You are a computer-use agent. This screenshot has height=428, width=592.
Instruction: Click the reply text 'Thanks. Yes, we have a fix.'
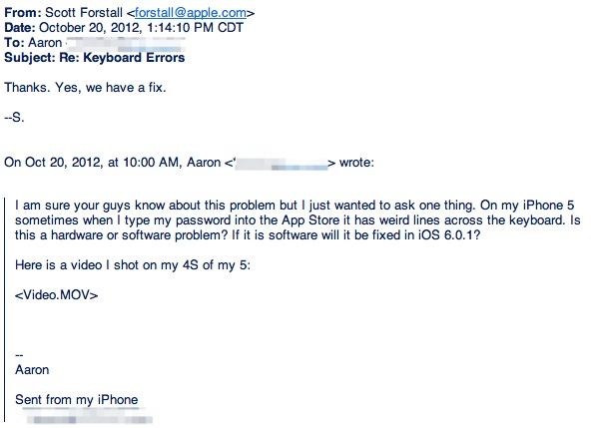coord(85,88)
